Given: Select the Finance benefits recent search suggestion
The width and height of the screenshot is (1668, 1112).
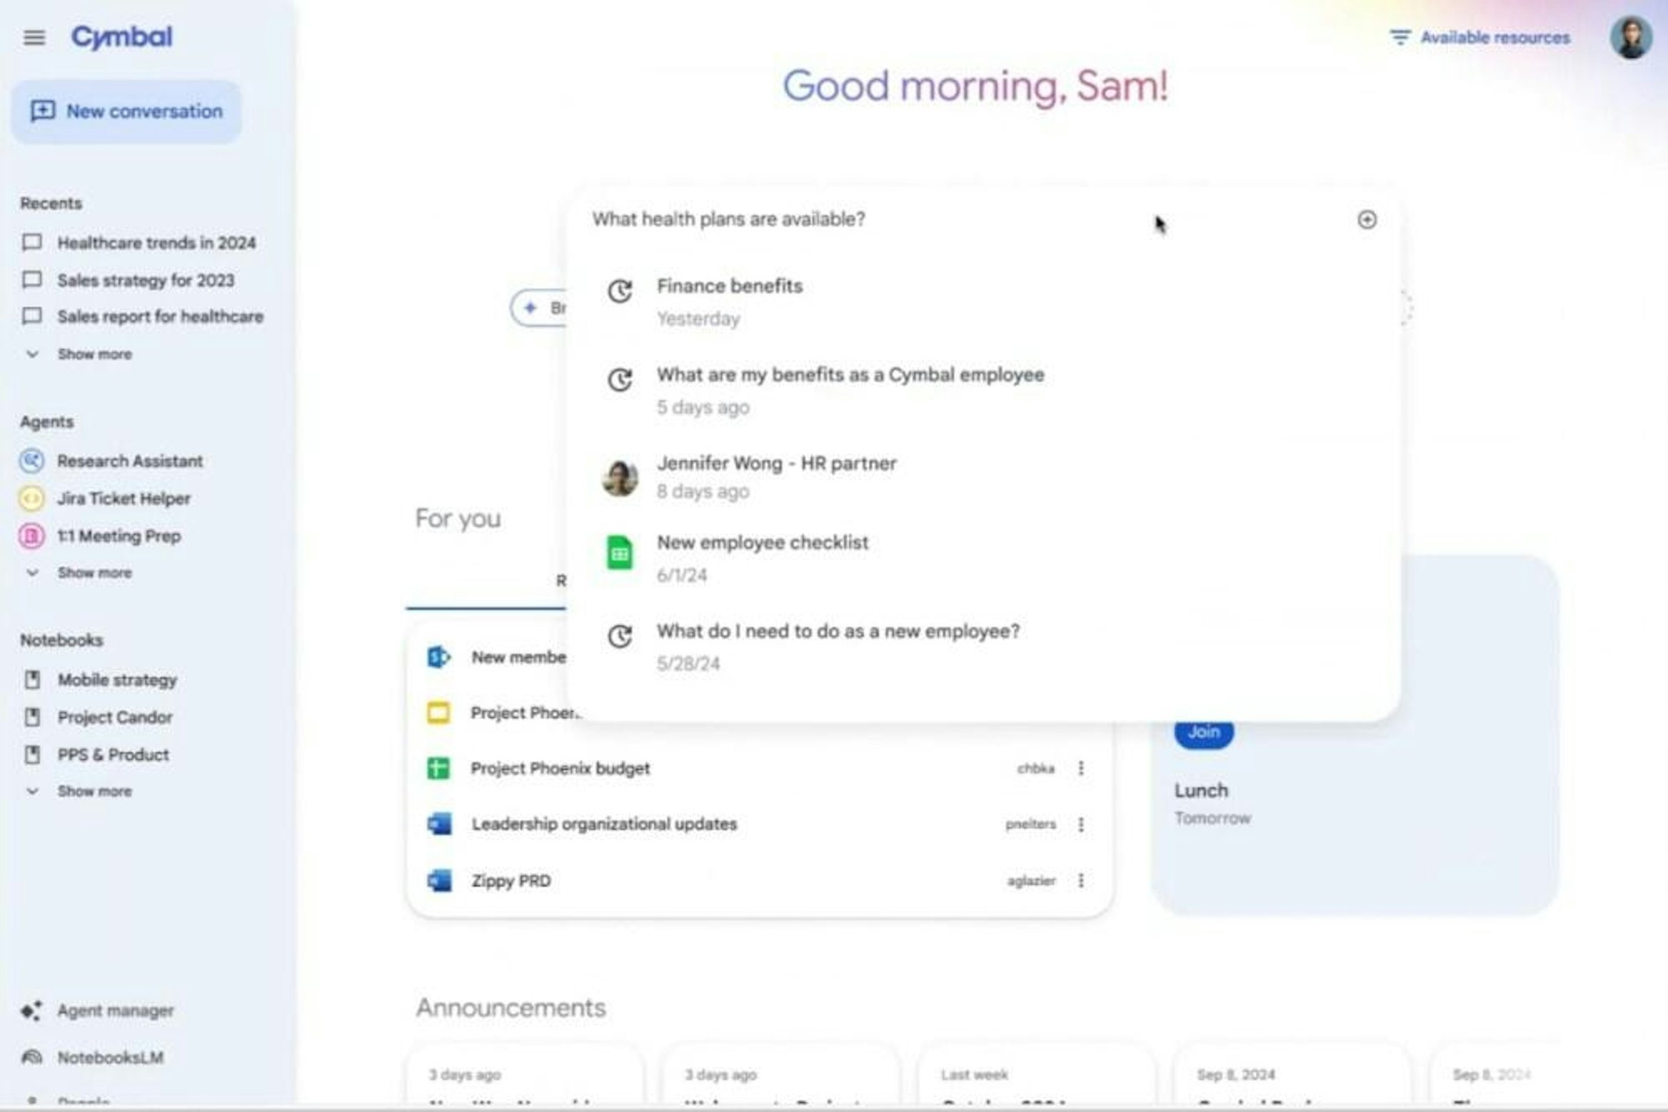Looking at the screenshot, I should (x=983, y=302).
